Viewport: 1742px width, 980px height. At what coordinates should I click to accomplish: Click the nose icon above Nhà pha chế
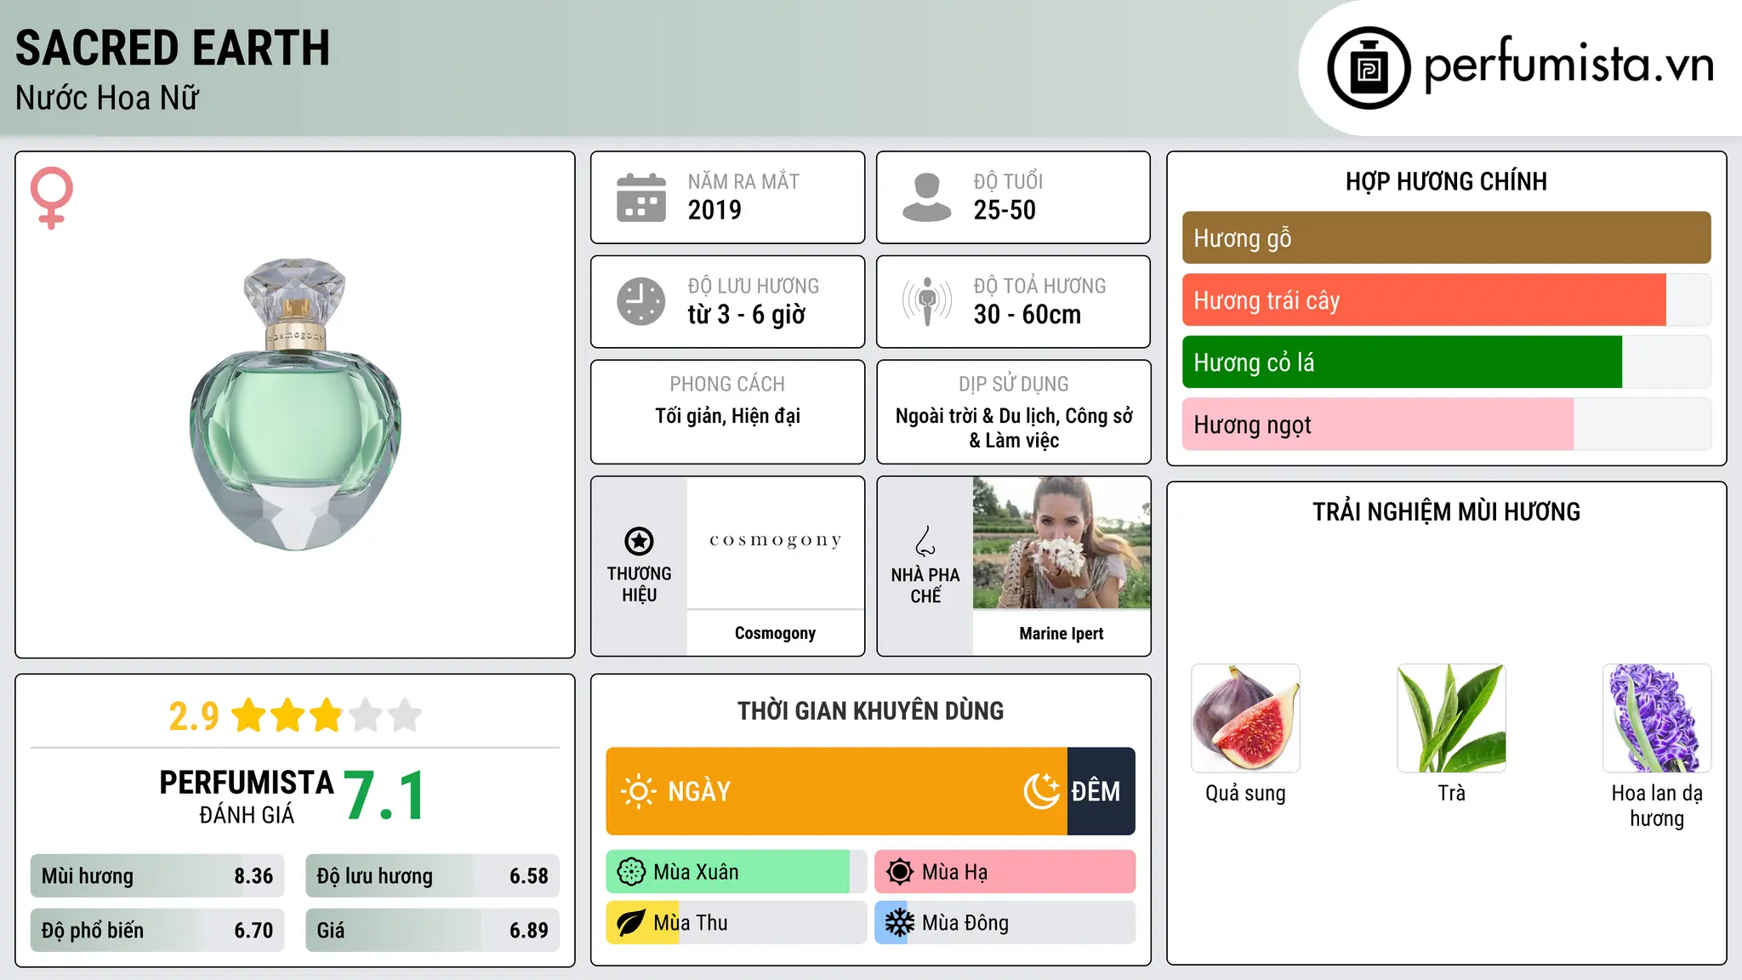point(925,541)
